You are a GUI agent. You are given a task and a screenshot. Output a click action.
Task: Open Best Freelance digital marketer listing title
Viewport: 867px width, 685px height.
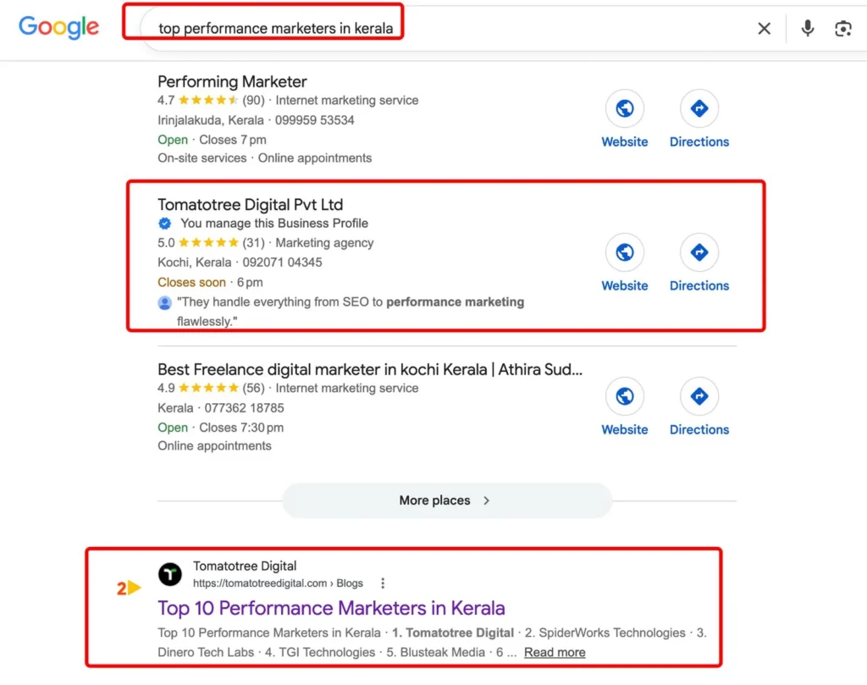[370, 369]
